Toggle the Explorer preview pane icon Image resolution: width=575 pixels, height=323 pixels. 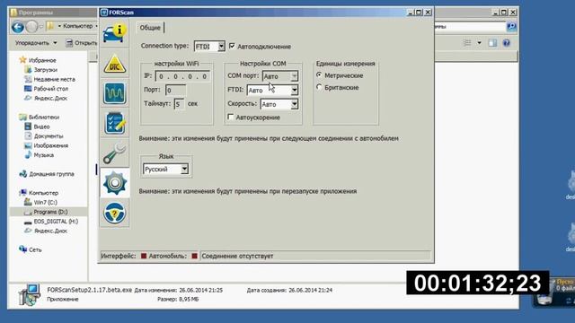pyautogui.click(x=492, y=43)
